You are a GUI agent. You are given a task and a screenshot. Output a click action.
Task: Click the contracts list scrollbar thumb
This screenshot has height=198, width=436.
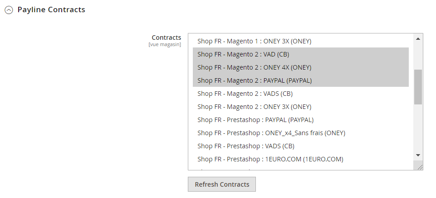(x=418, y=87)
